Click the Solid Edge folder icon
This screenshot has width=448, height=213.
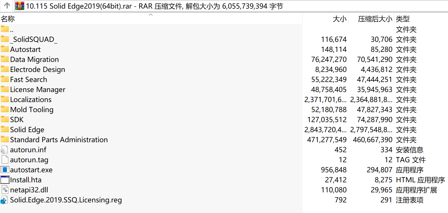(x=5, y=130)
